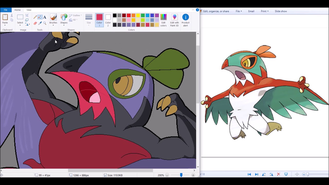Click the horizontal scrollbar left arrow

(x=1, y=170)
